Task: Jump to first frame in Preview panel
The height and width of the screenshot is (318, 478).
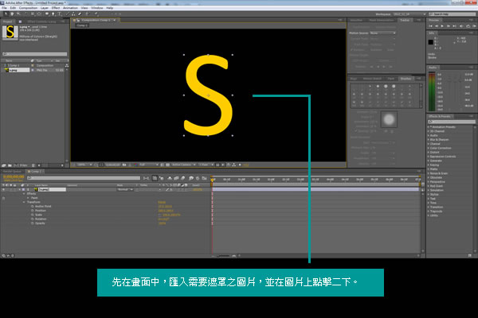Action: coord(431,26)
